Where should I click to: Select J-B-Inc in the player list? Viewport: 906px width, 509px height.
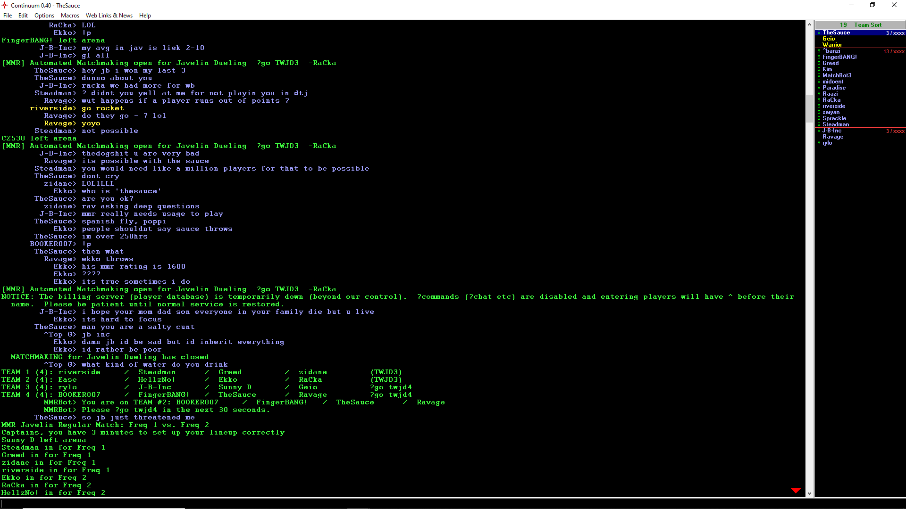(x=832, y=131)
